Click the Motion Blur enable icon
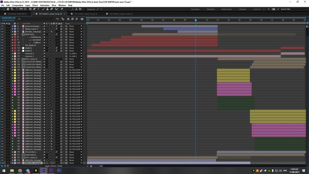Viewport: 309px width, 174px height. (x=77, y=19)
